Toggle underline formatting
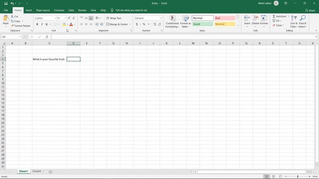 point(46,24)
